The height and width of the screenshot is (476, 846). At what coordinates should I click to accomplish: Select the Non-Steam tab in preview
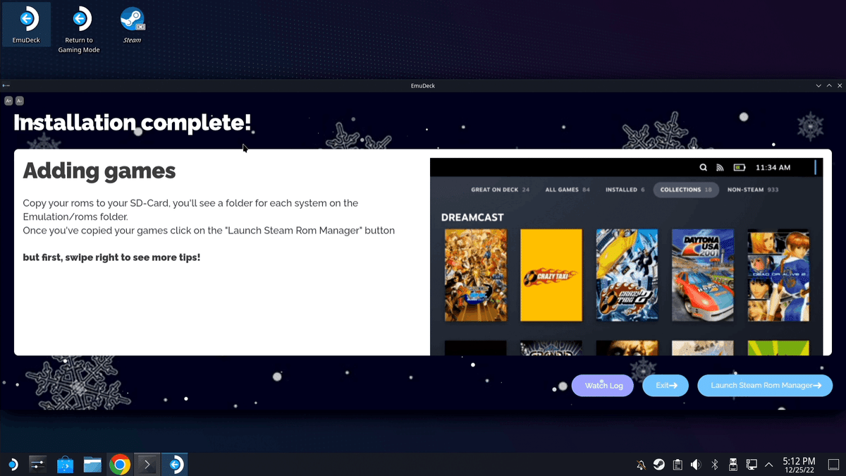pos(753,190)
